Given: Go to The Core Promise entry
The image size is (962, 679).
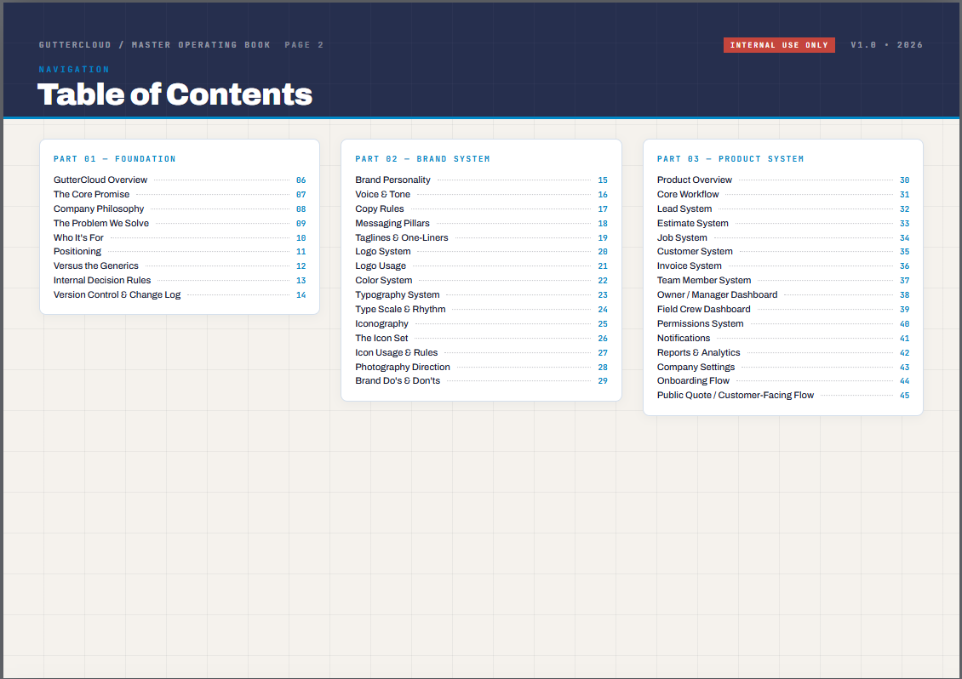Looking at the screenshot, I should (x=179, y=195).
